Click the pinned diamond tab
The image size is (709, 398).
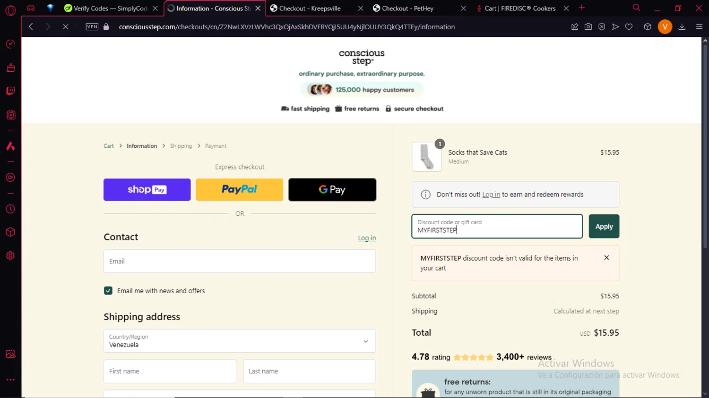tap(50, 8)
